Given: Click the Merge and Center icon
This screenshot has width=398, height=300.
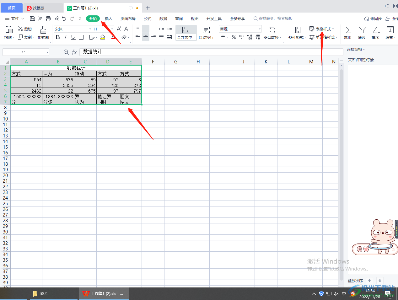Looking at the screenshot, I should 186,30.
